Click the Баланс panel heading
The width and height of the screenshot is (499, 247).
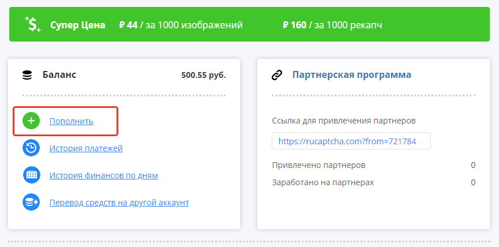point(59,75)
